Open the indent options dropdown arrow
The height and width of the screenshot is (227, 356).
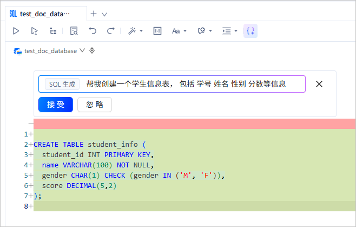236,31
